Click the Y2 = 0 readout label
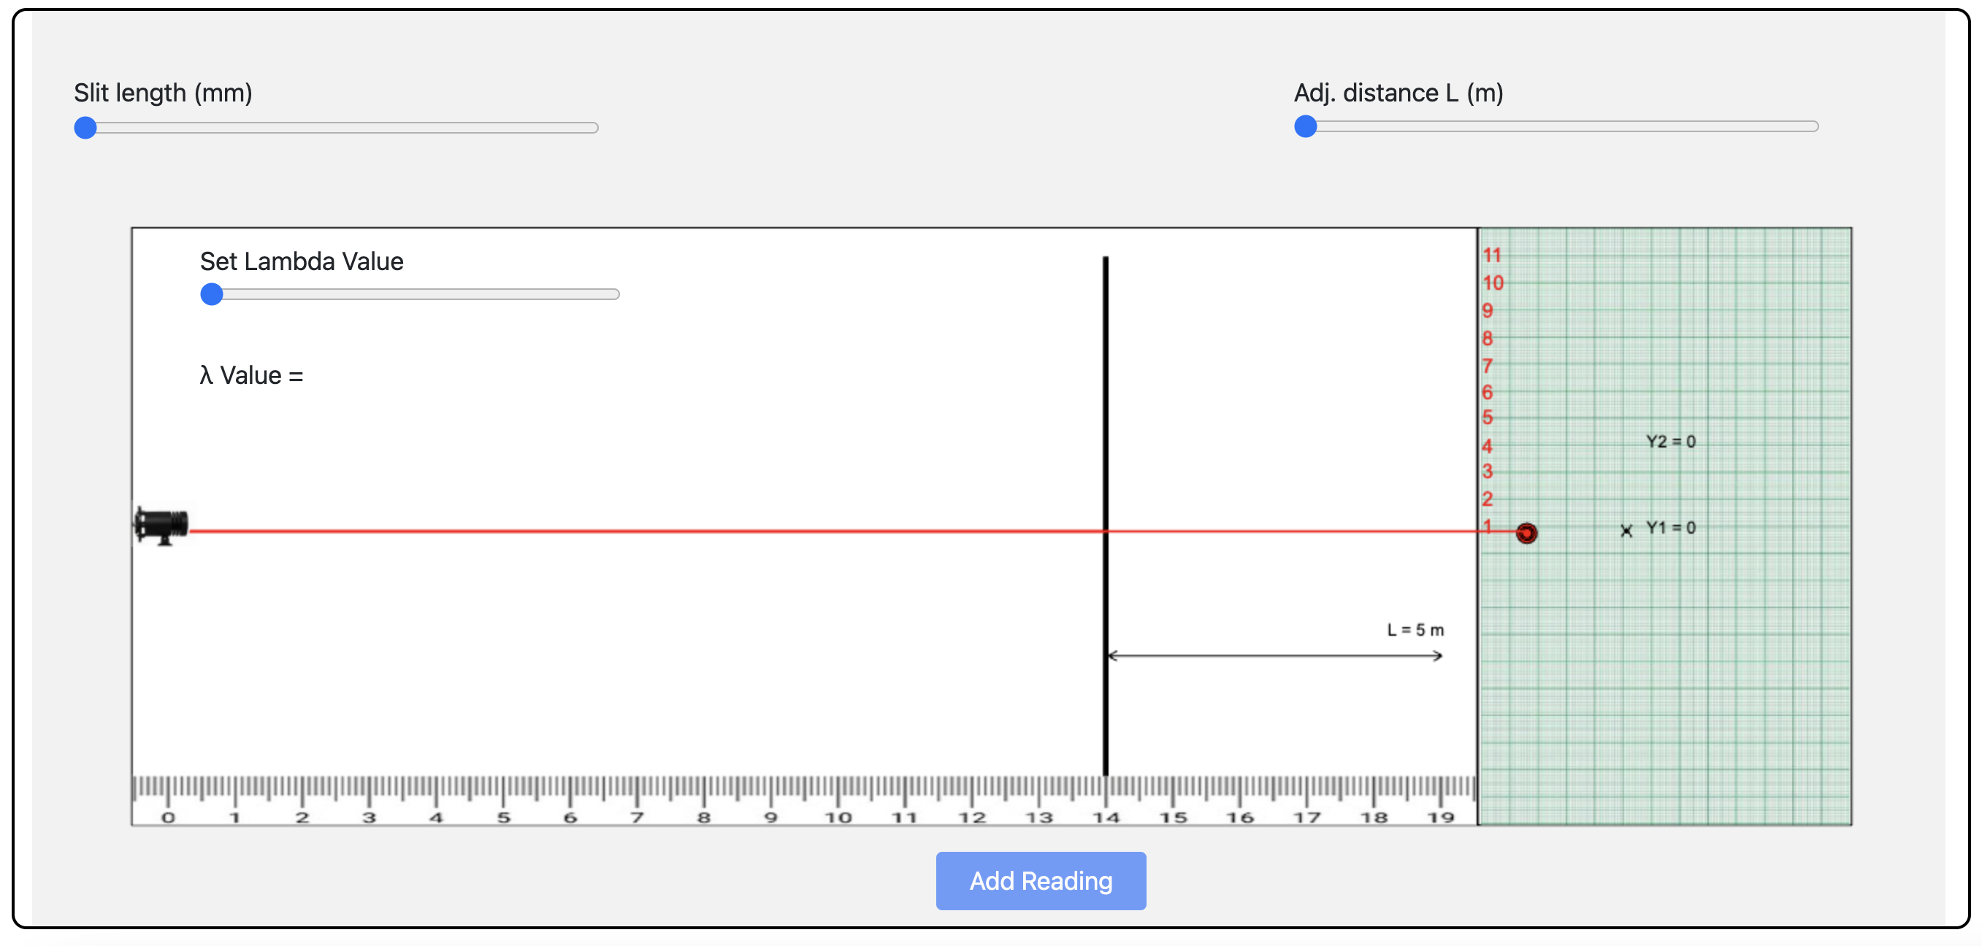1982x946 pixels. pyautogui.click(x=1670, y=442)
